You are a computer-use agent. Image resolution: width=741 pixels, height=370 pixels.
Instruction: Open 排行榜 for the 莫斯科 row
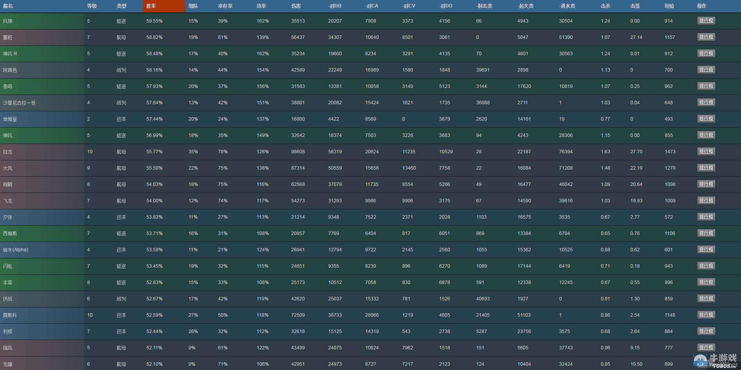706,315
